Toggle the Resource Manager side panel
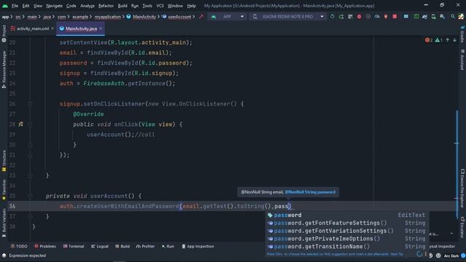466x262 pixels. coord(4,70)
